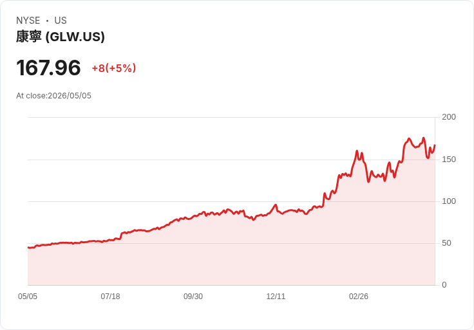Viewport: 474px width, 330px height.
Task: Click the 12/11 x-axis date label
Action: point(276,297)
